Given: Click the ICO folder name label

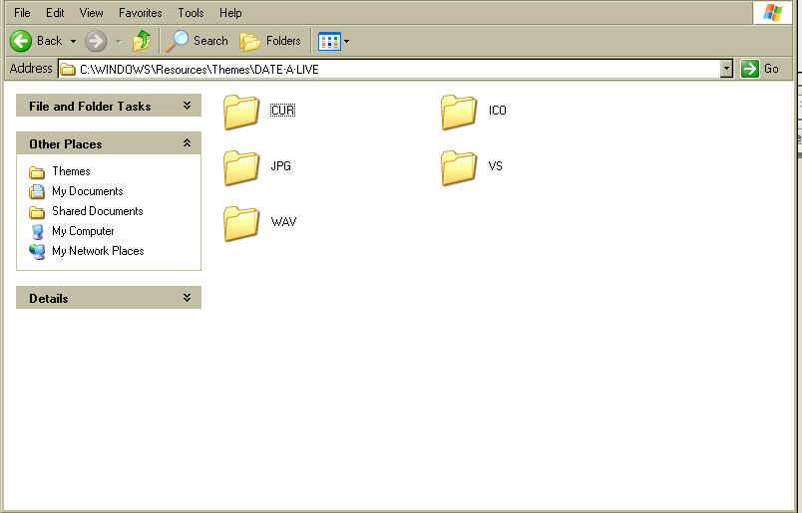Looking at the screenshot, I should pyautogui.click(x=498, y=111).
